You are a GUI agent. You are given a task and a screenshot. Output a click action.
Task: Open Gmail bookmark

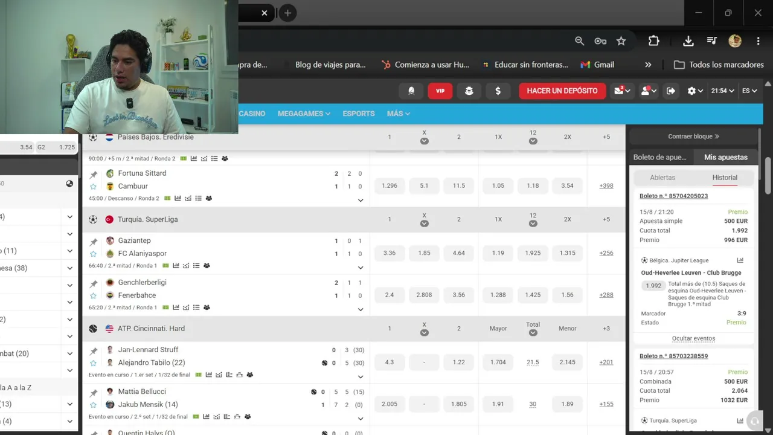coord(597,65)
